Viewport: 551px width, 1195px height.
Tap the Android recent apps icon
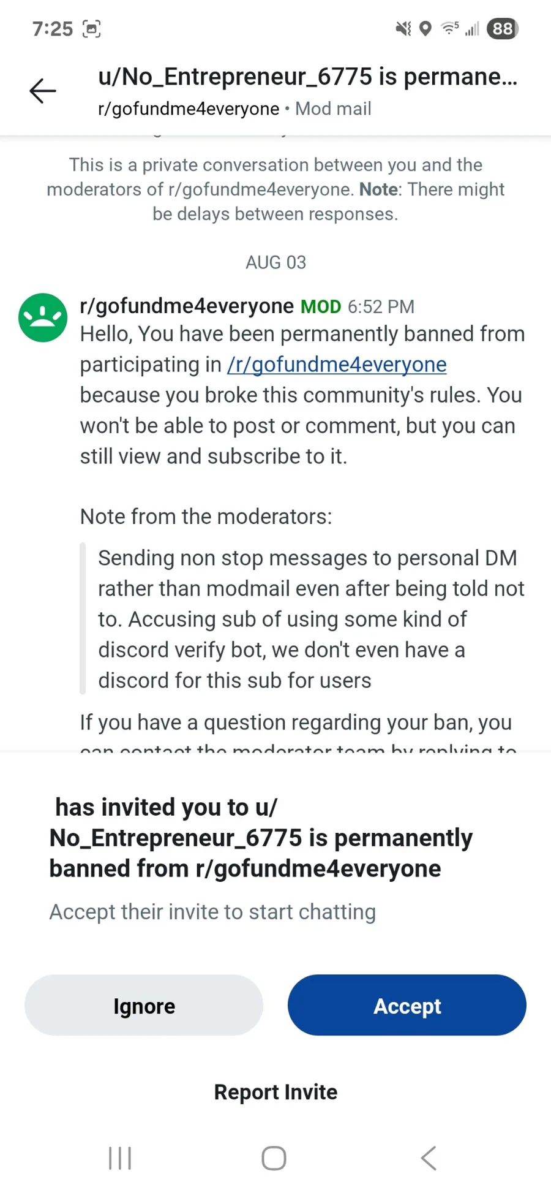120,1158
